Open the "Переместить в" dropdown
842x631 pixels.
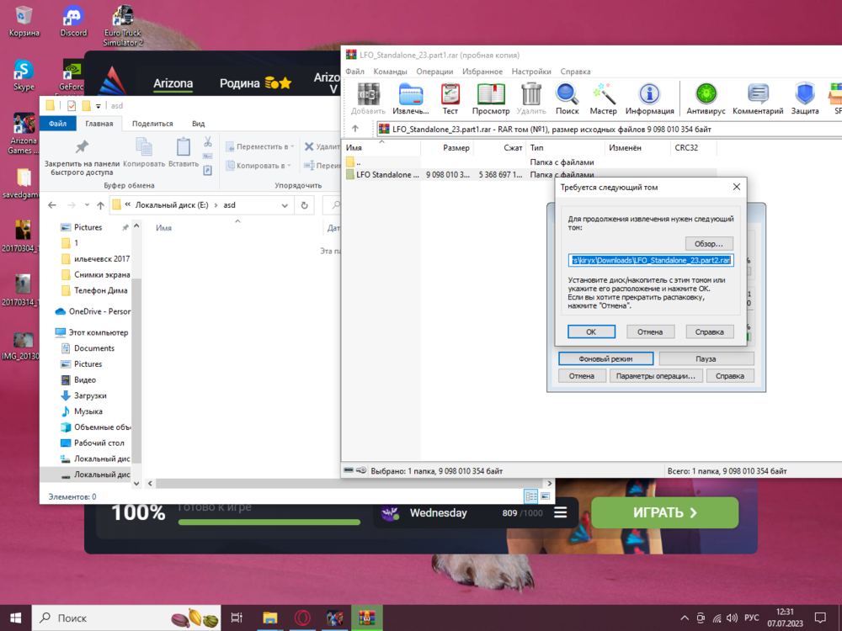pos(263,146)
